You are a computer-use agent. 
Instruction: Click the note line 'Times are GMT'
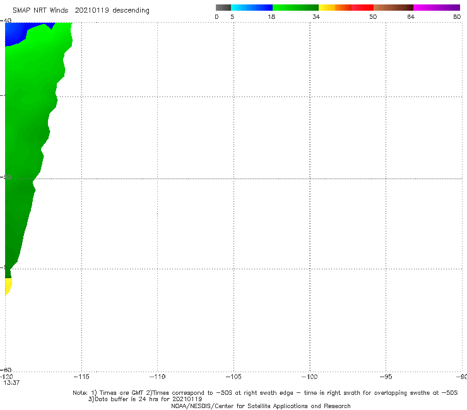coord(122,393)
